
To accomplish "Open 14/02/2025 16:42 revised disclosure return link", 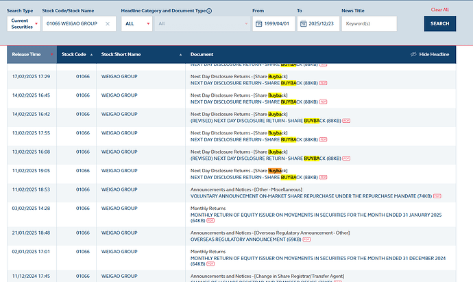I will 265,121.
